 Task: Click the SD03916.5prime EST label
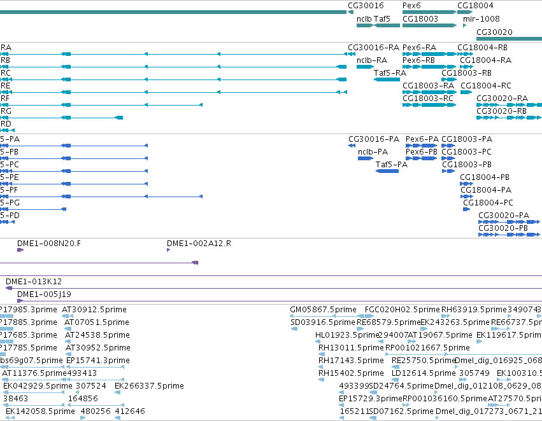pyautogui.click(x=323, y=322)
